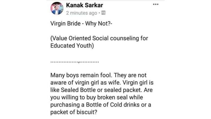Click the "Virgin girl is" phrase in paragraph
Image resolution: width=211 pixels, height=119 pixels.
click(138, 83)
